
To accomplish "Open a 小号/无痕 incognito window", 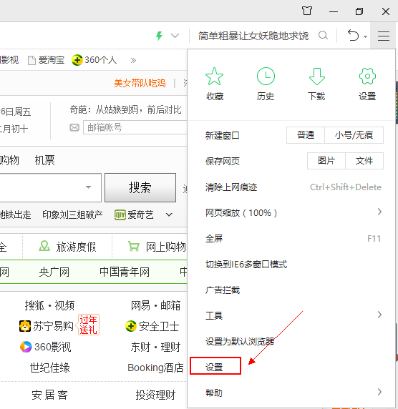I will coord(354,135).
